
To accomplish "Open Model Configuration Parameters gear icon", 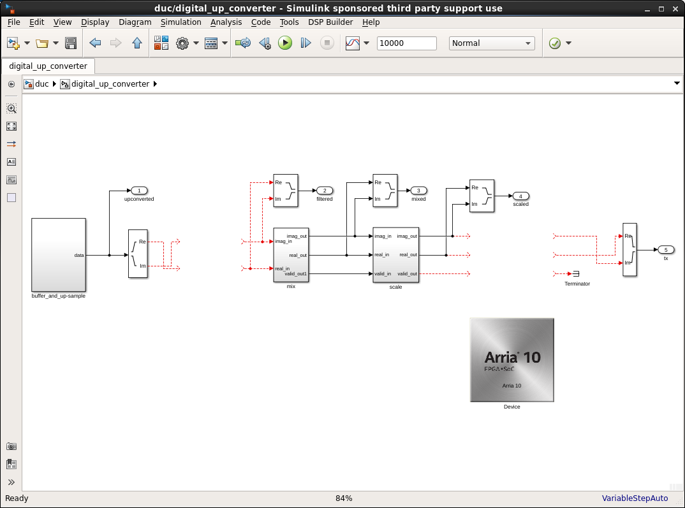I will coord(182,43).
